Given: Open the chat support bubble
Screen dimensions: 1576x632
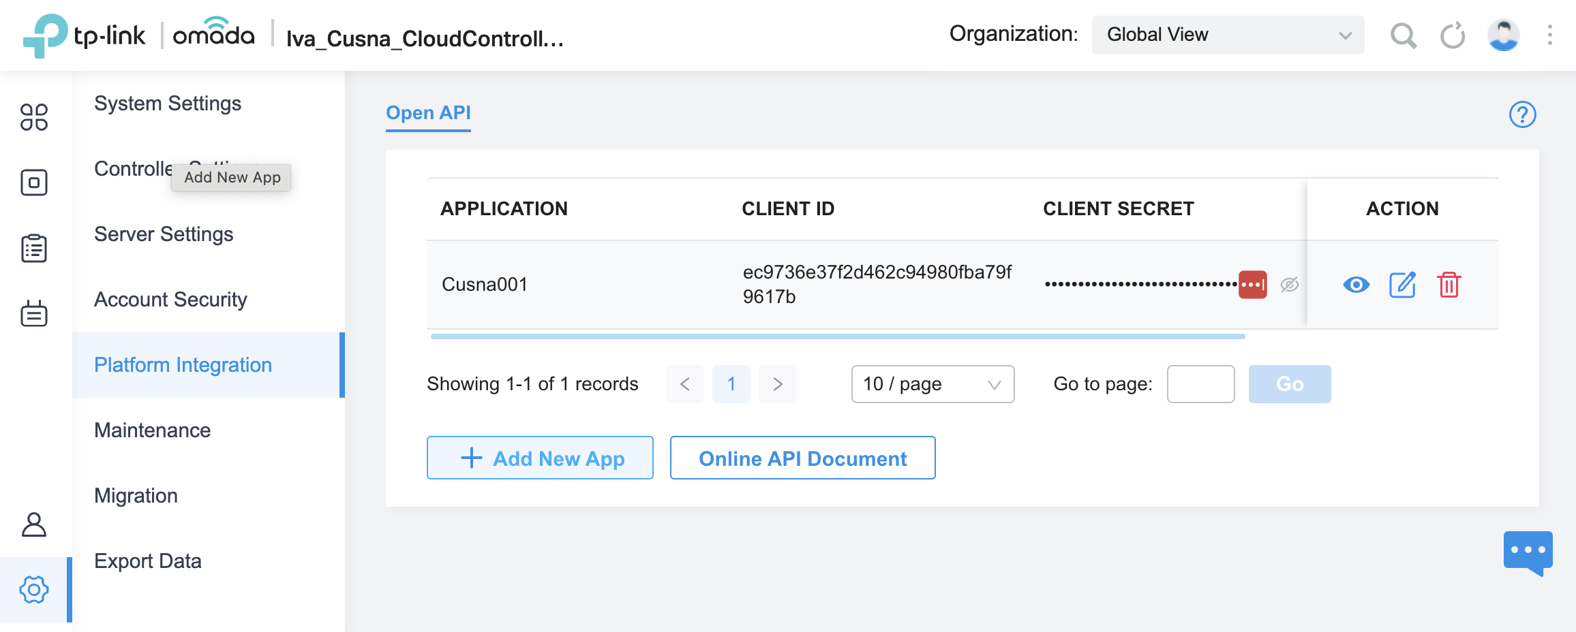Looking at the screenshot, I should pyautogui.click(x=1528, y=552).
